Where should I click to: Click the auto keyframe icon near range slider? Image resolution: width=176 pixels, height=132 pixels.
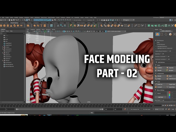click(x=125, y=109)
